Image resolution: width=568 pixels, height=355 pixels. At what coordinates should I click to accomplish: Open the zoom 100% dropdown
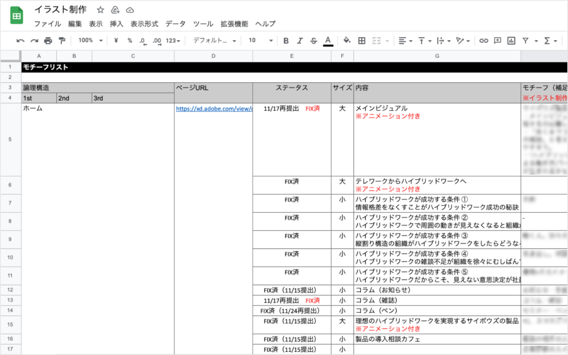[91, 41]
